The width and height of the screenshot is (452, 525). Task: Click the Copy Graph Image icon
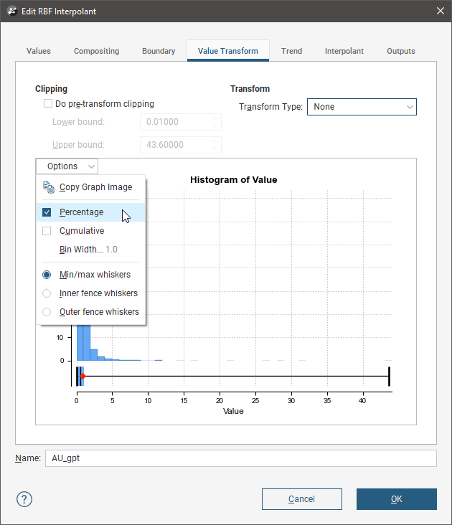(49, 187)
